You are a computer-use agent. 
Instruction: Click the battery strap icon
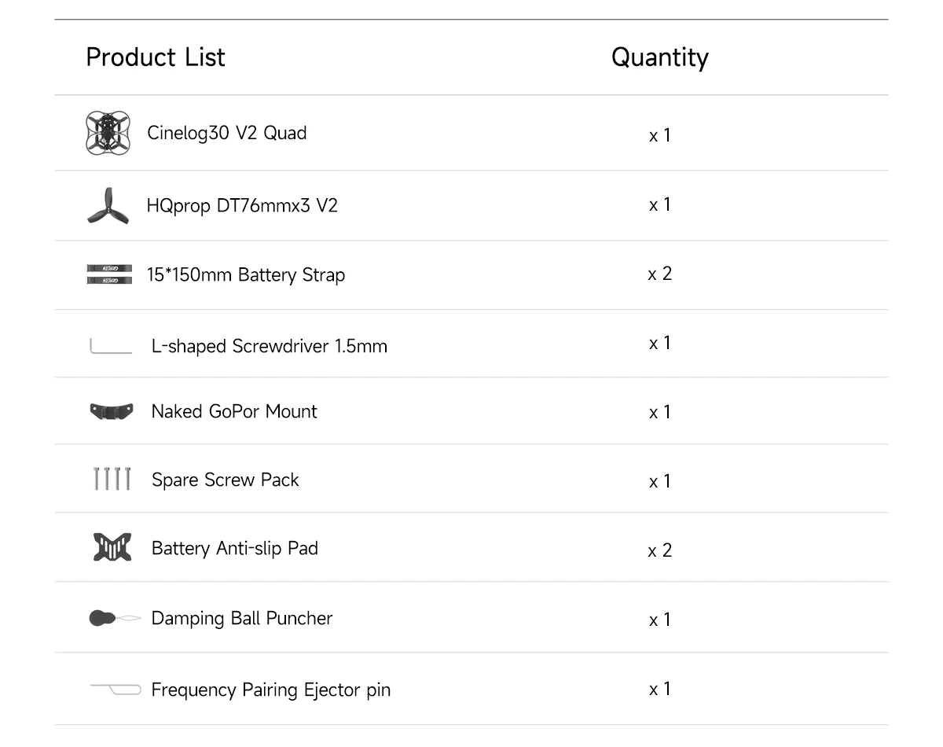coord(108,274)
